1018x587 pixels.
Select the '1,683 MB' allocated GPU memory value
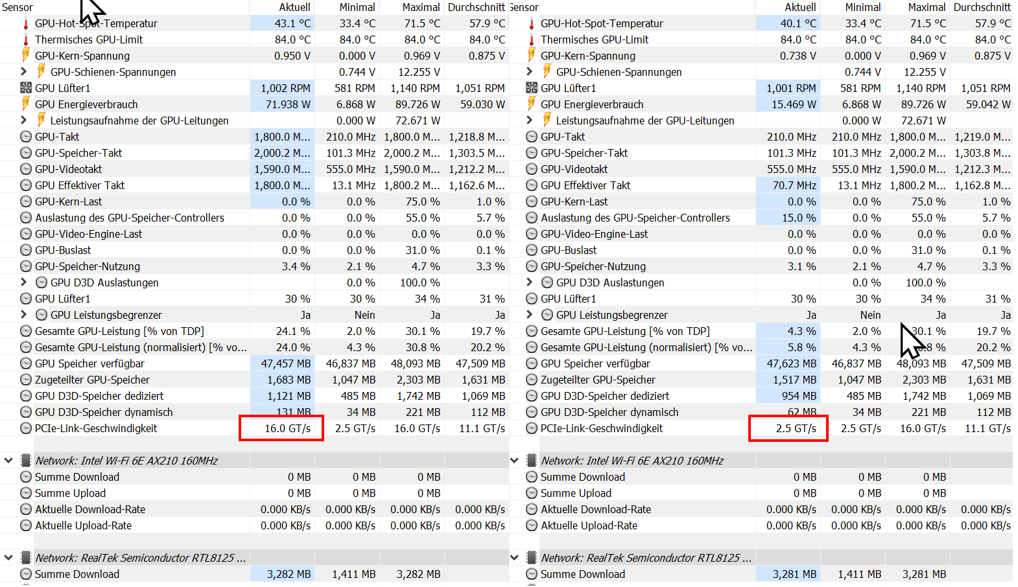289,380
